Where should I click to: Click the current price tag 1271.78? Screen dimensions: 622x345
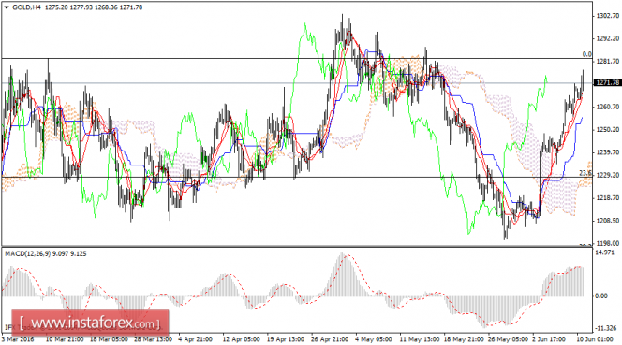pyautogui.click(x=607, y=82)
